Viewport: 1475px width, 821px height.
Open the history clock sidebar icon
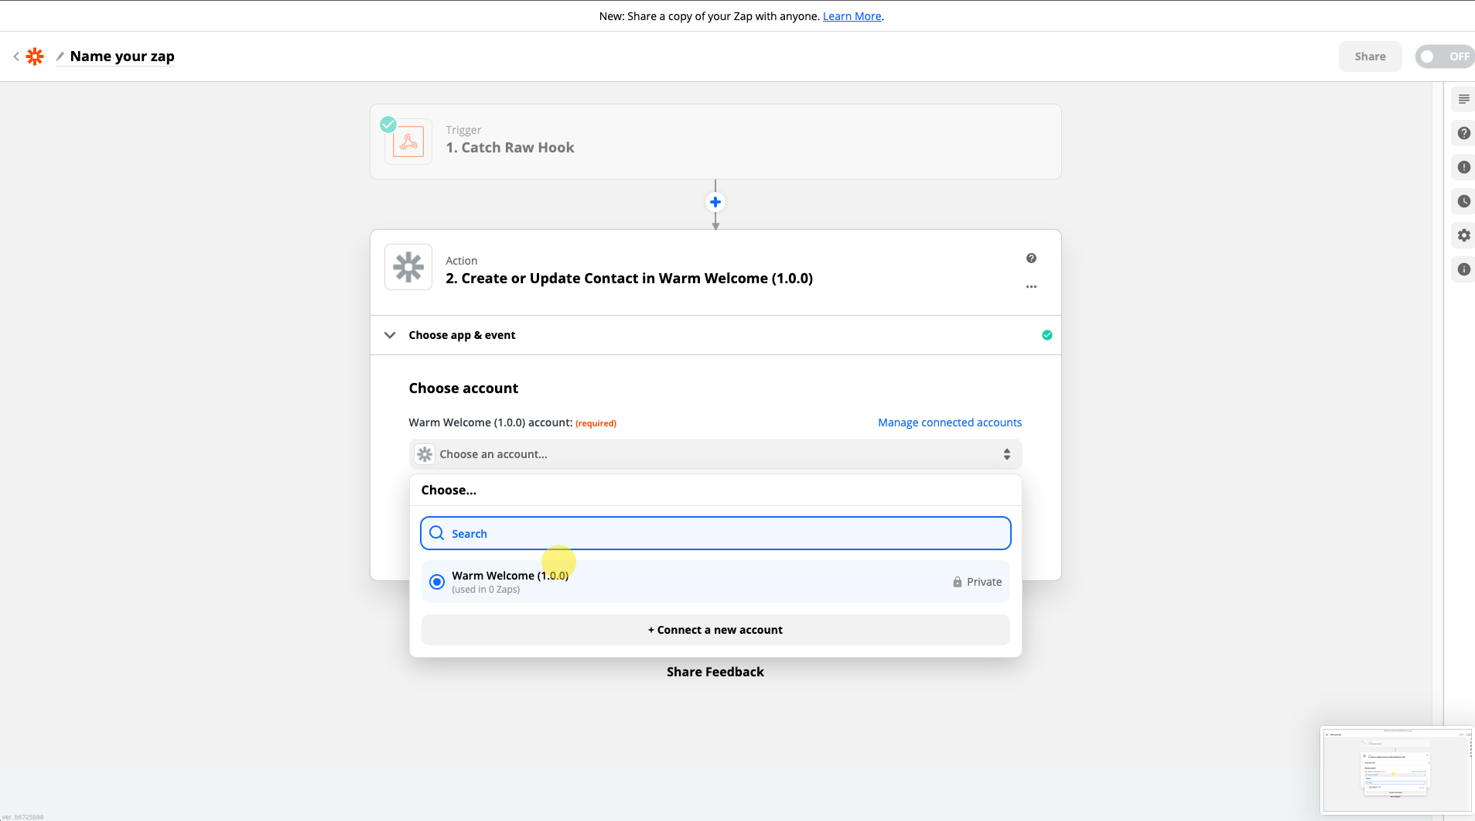[1463, 201]
